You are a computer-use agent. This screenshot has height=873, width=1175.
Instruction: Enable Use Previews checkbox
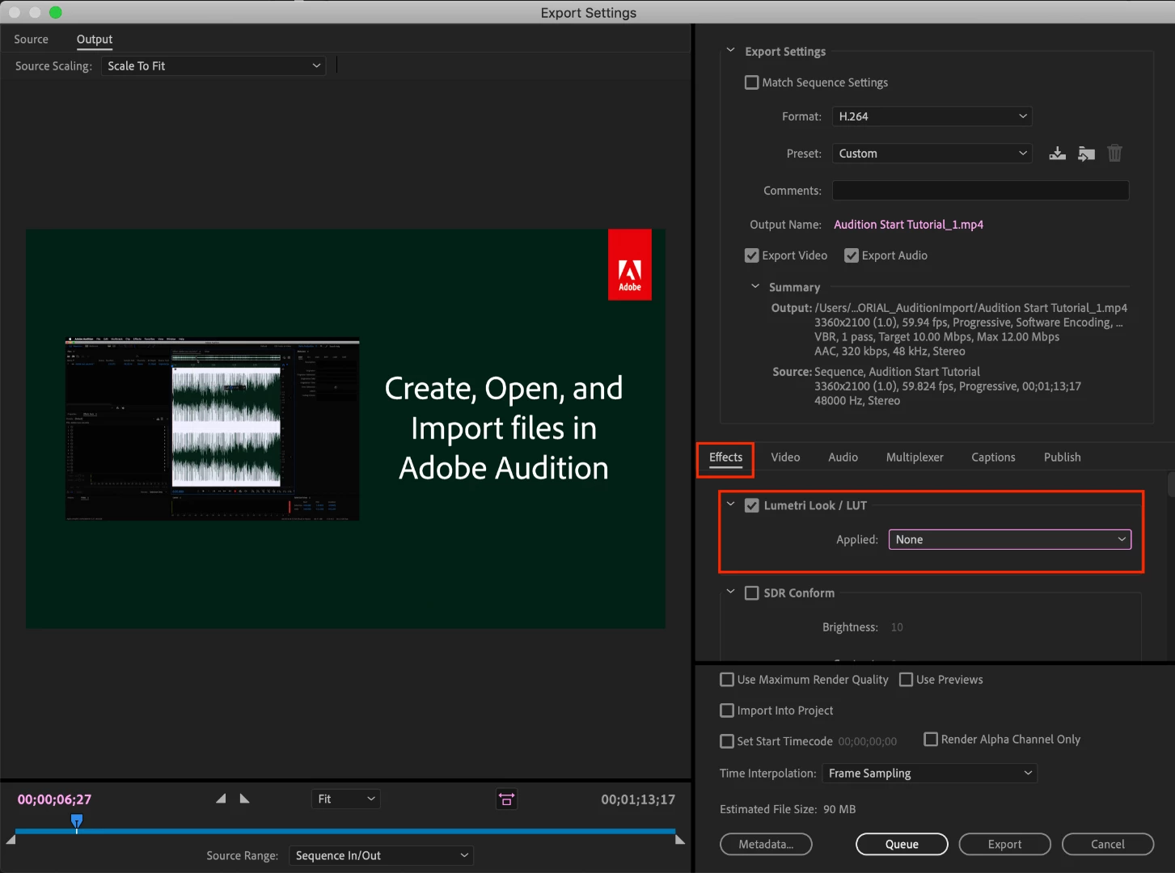tap(907, 680)
